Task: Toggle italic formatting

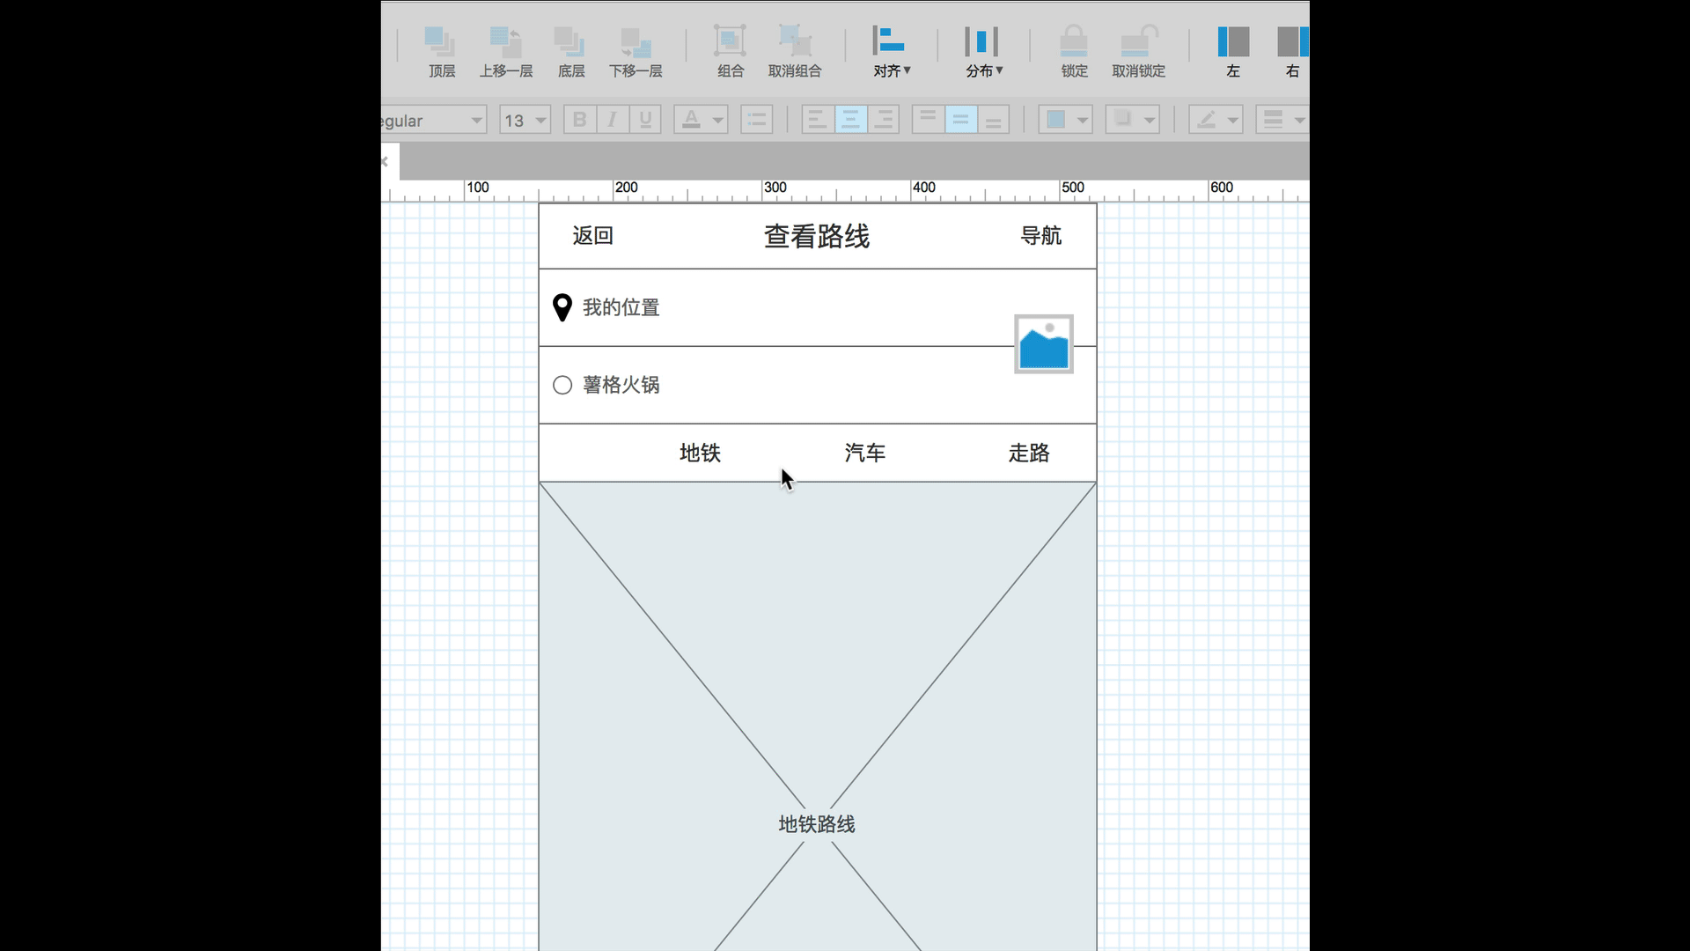Action: click(613, 120)
